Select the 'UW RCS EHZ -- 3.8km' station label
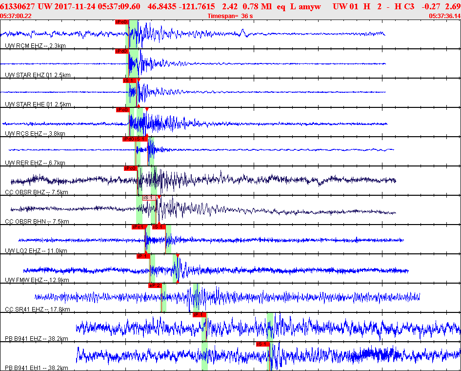461x371 pixels. 35,134
